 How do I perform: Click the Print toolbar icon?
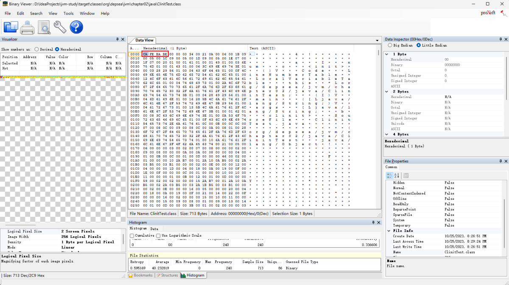point(28,27)
